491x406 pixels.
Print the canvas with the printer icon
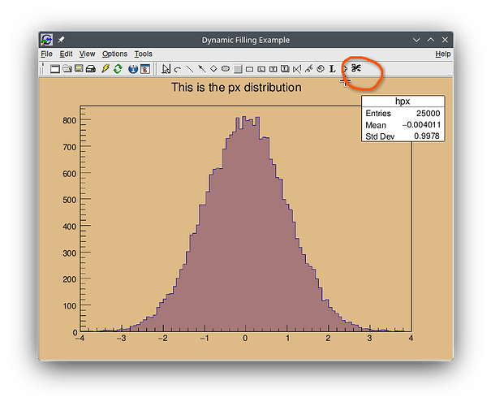click(x=92, y=69)
